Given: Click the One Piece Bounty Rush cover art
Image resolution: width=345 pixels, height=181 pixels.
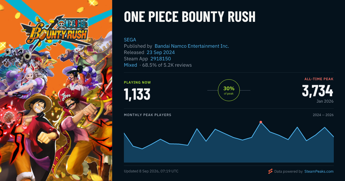Looking at the screenshot, I should (56, 90).
